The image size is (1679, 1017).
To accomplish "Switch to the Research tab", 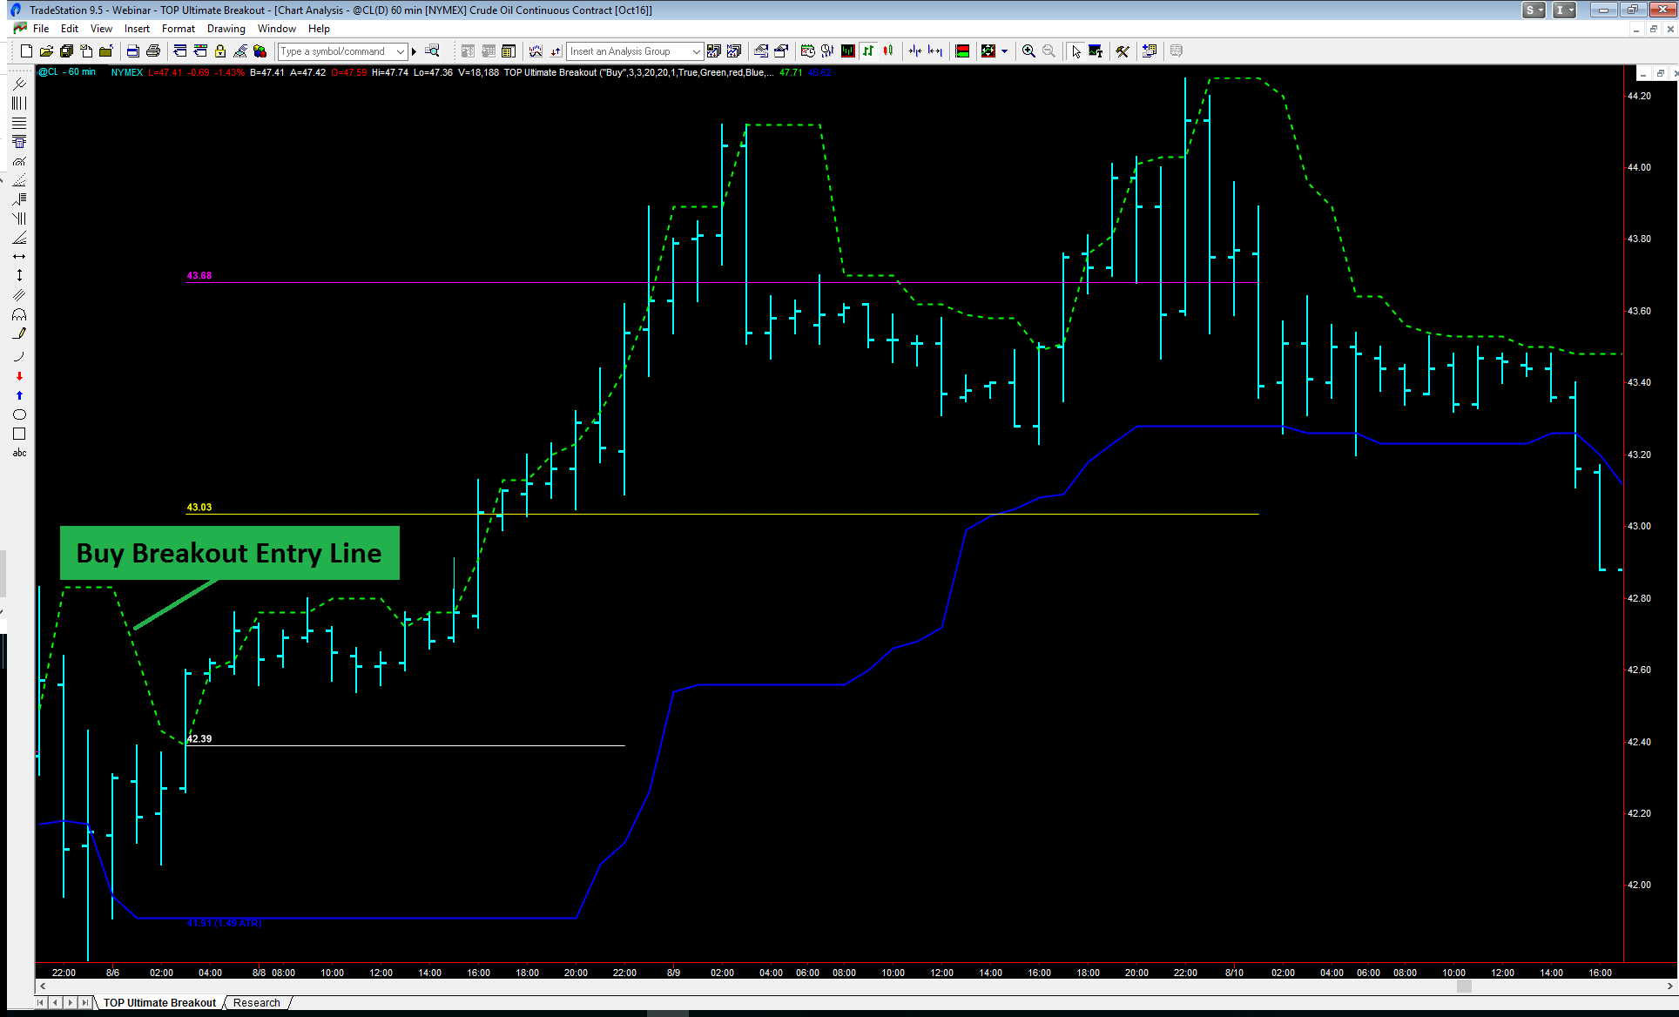I will coord(257,1003).
